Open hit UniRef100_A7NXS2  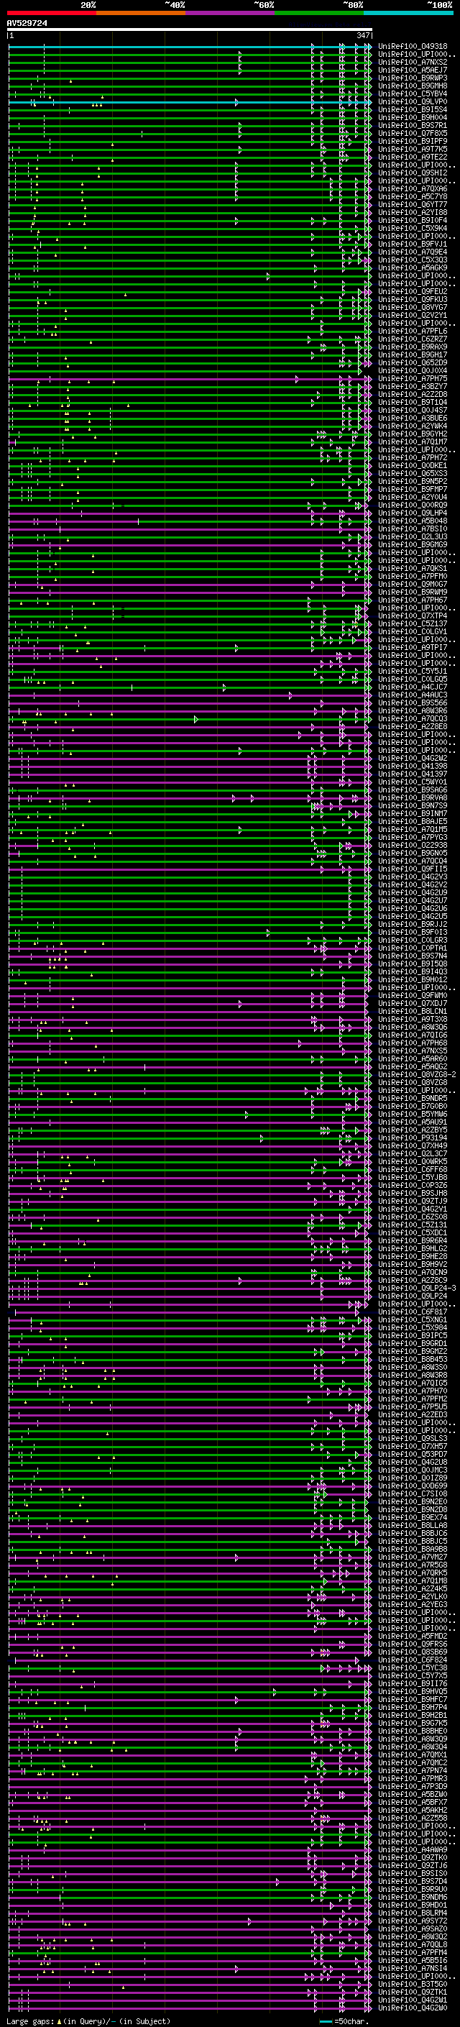(413, 62)
